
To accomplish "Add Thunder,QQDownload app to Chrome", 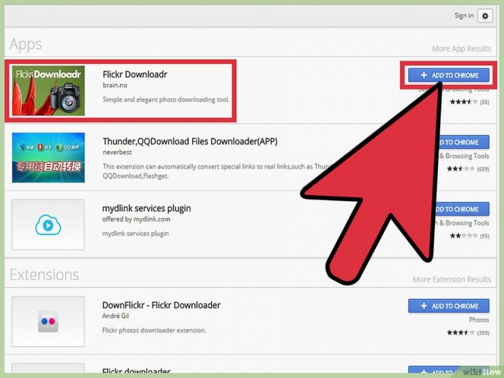I will click(x=463, y=142).
